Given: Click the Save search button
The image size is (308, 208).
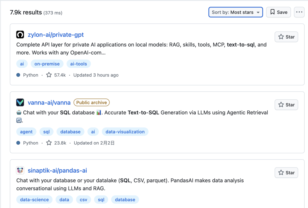Looking at the screenshot, I should pos(278,12).
